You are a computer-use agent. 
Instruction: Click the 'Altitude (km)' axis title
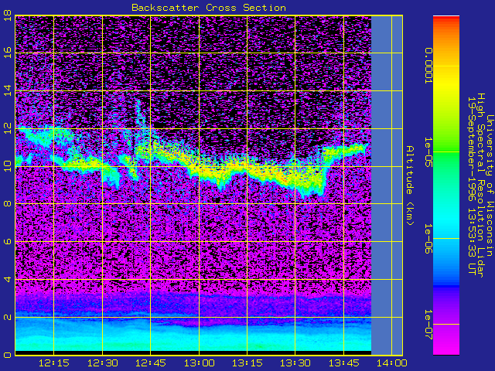(x=410, y=185)
